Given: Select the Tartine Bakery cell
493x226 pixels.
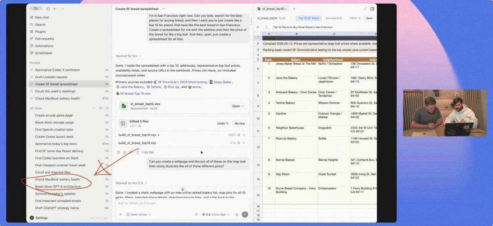Looking at the screenshot, I should click(296, 105).
